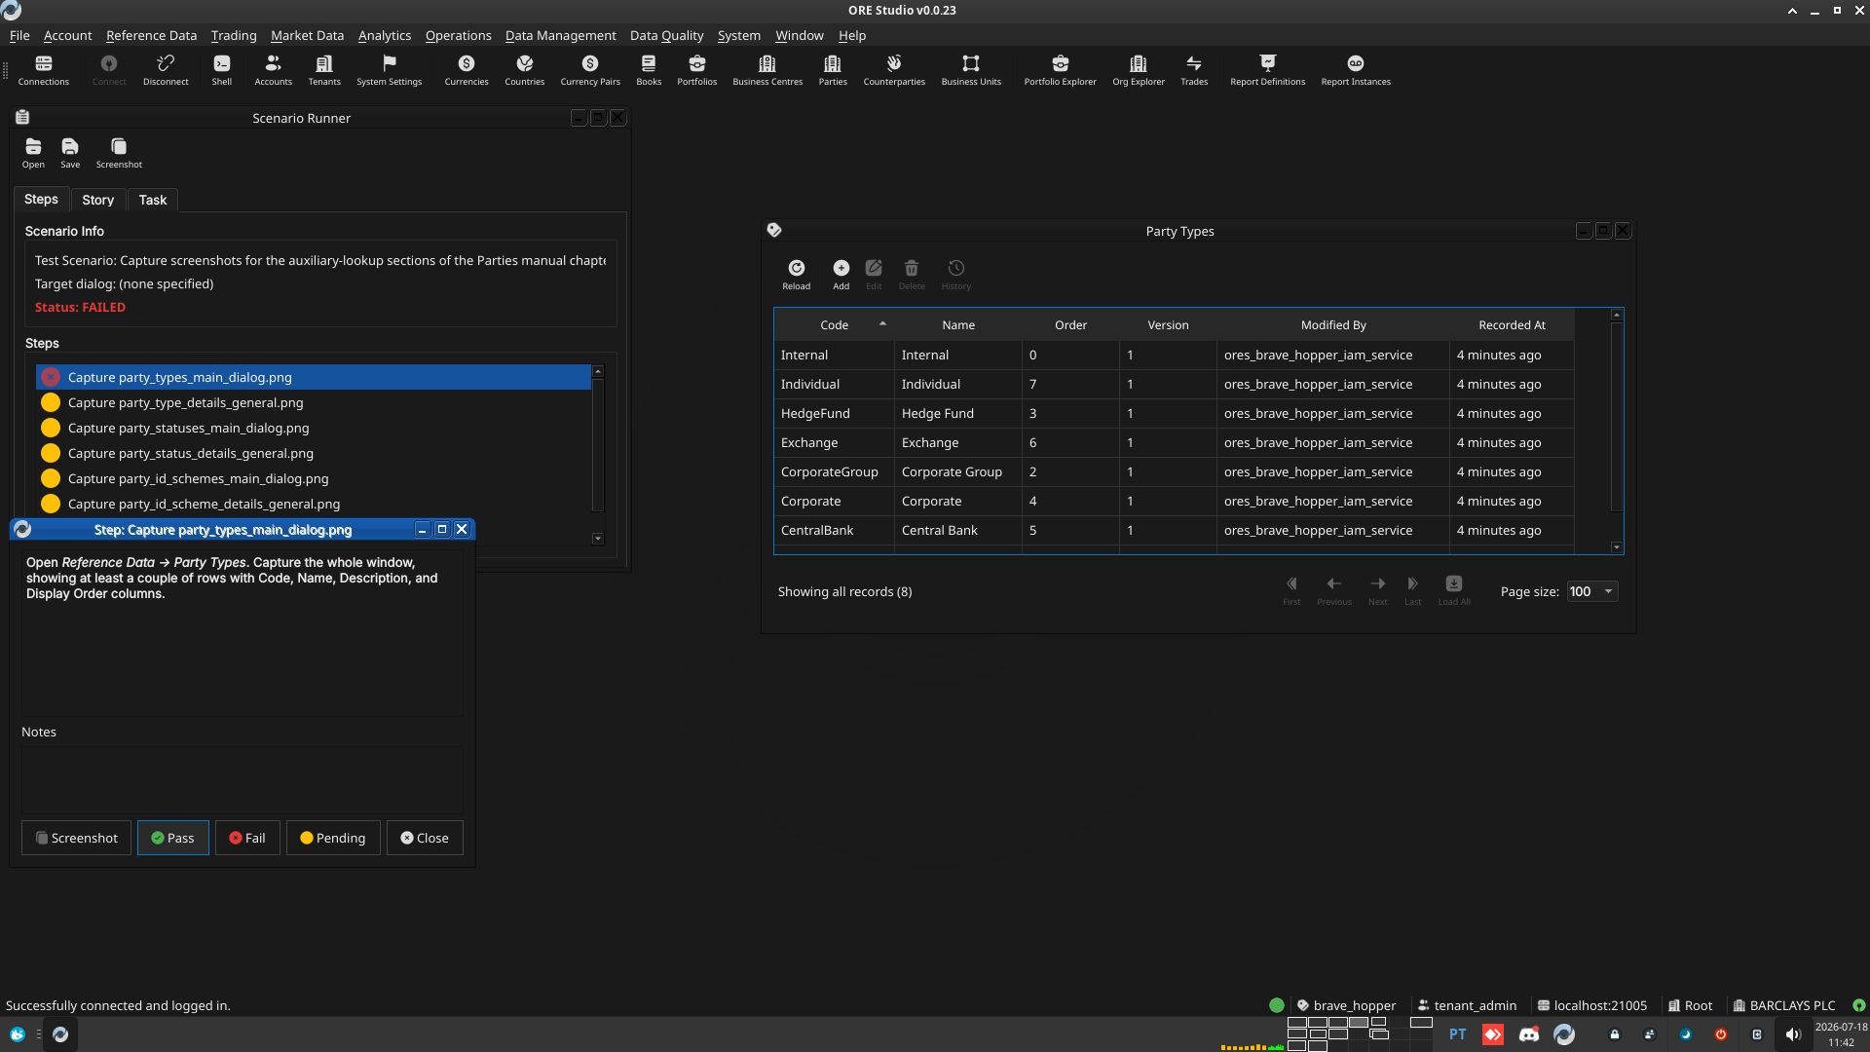Open Tenants from the toolbar
The width and height of the screenshot is (1870, 1052).
324,69
